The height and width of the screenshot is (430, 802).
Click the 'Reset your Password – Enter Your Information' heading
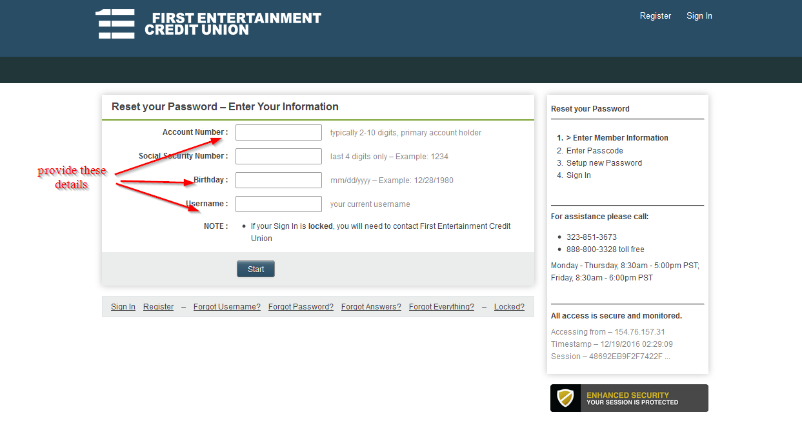pyautogui.click(x=225, y=107)
